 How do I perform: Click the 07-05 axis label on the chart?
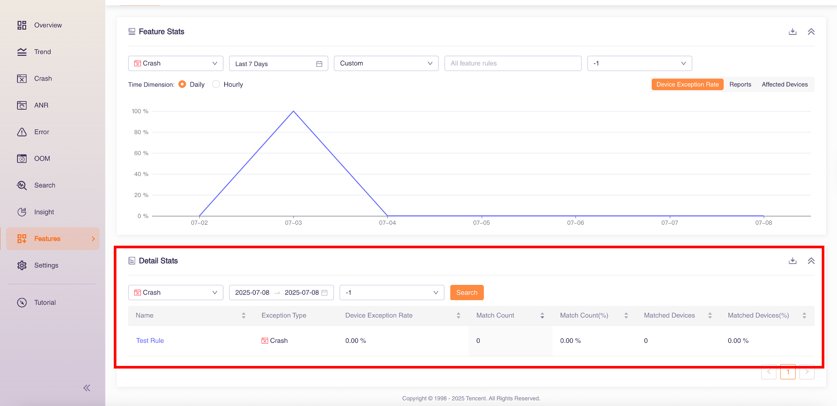point(481,223)
